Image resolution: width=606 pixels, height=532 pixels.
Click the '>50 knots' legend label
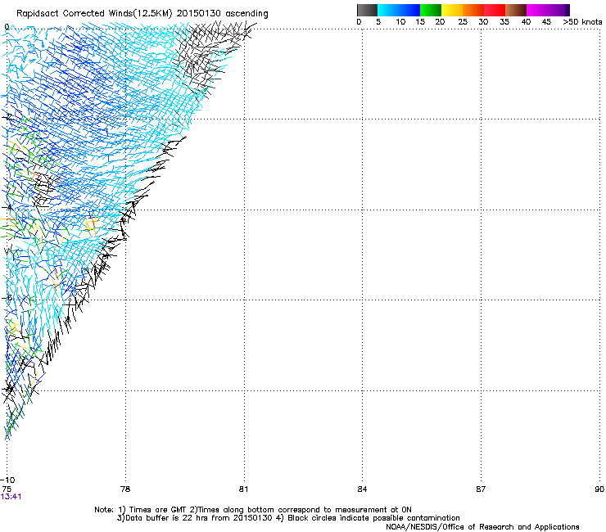pos(582,22)
